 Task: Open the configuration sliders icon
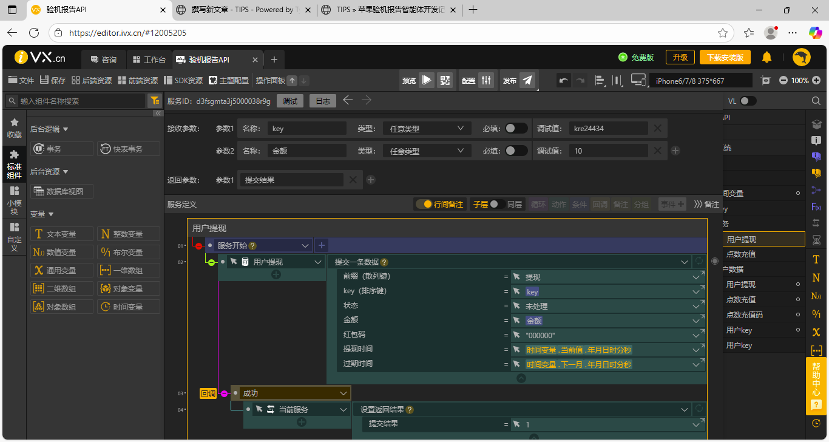486,80
